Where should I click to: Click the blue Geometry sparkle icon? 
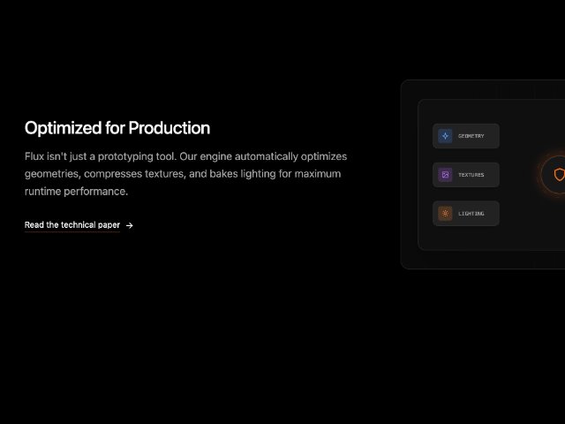[x=445, y=136]
